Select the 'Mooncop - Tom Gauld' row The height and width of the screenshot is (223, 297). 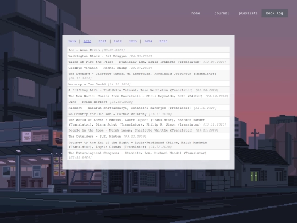(x=148, y=84)
